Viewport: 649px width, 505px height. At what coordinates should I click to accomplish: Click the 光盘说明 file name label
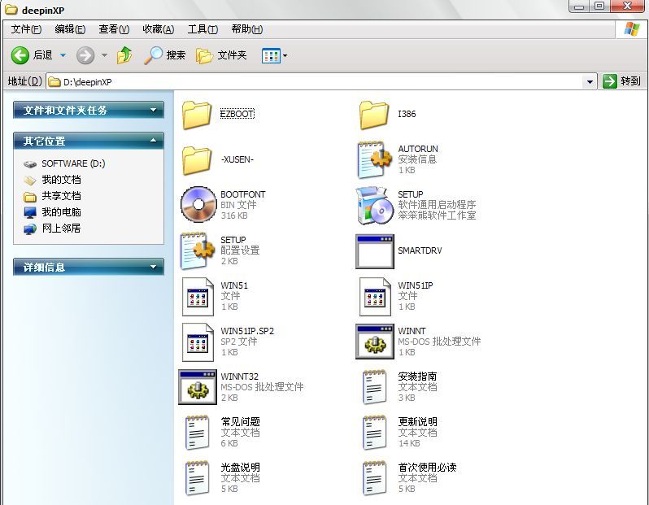[x=240, y=468]
